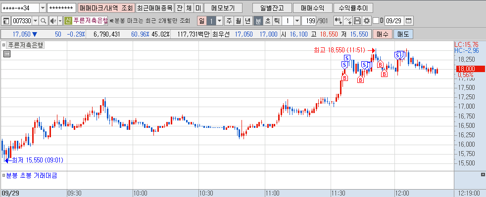Screen dimensions: 486x197
Task: Select 틱 tick chart period
Action: [277, 21]
